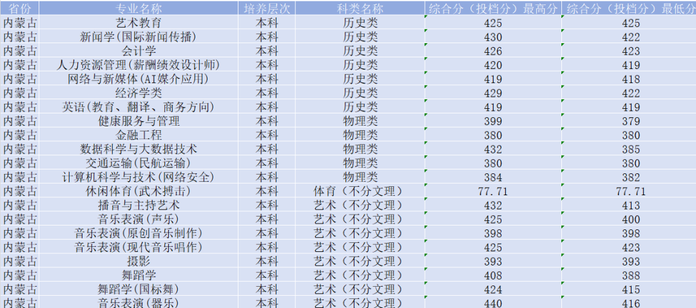Click the 休闲体育(武术搏击) cell
696x308 pixels.
point(139,191)
